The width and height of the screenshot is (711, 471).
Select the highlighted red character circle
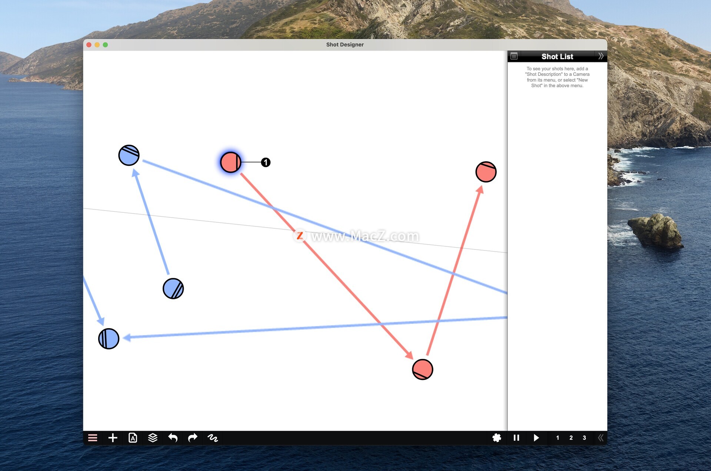[230, 162]
